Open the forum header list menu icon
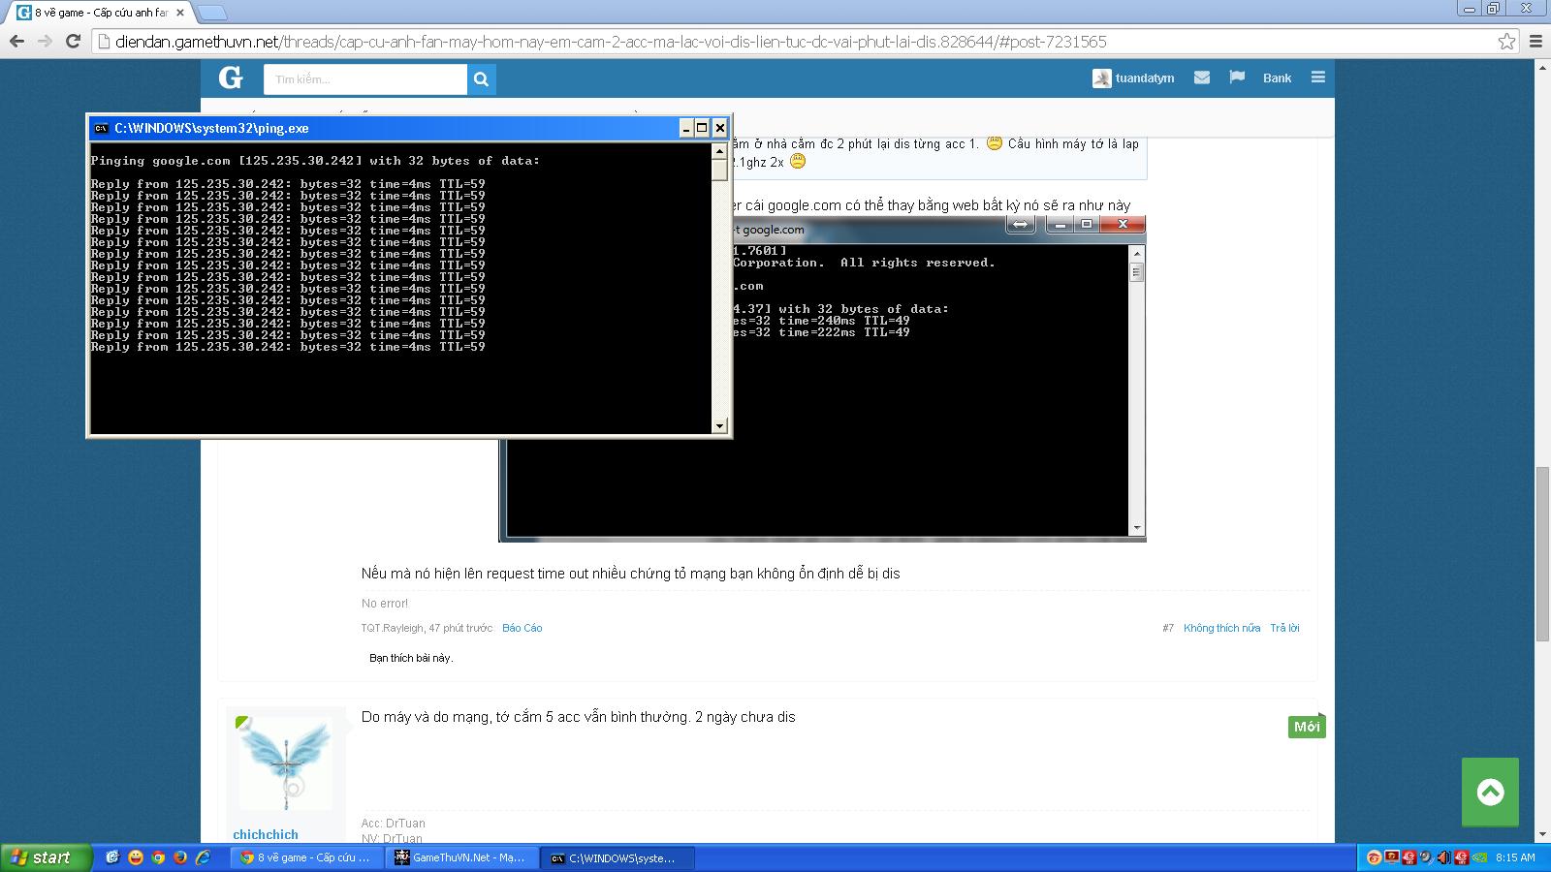This screenshot has width=1551, height=872. click(x=1317, y=78)
